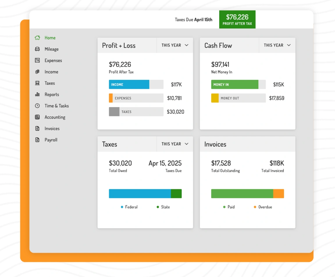
Task: Click chevron in Cash Flow header
Action: point(289,45)
